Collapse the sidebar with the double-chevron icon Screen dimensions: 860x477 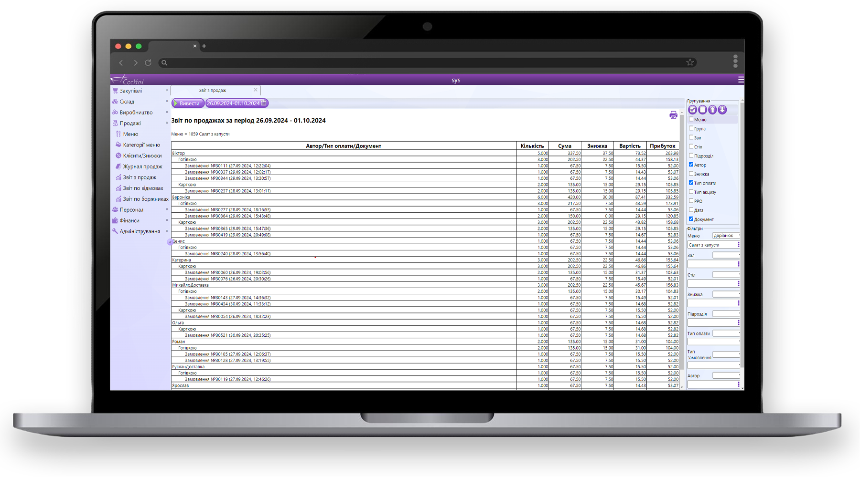pyautogui.click(x=170, y=242)
